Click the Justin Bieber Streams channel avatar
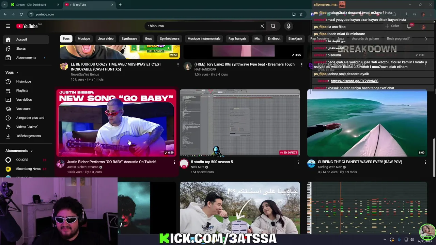Image resolution: width=436 pixels, height=245 pixels. point(61,164)
